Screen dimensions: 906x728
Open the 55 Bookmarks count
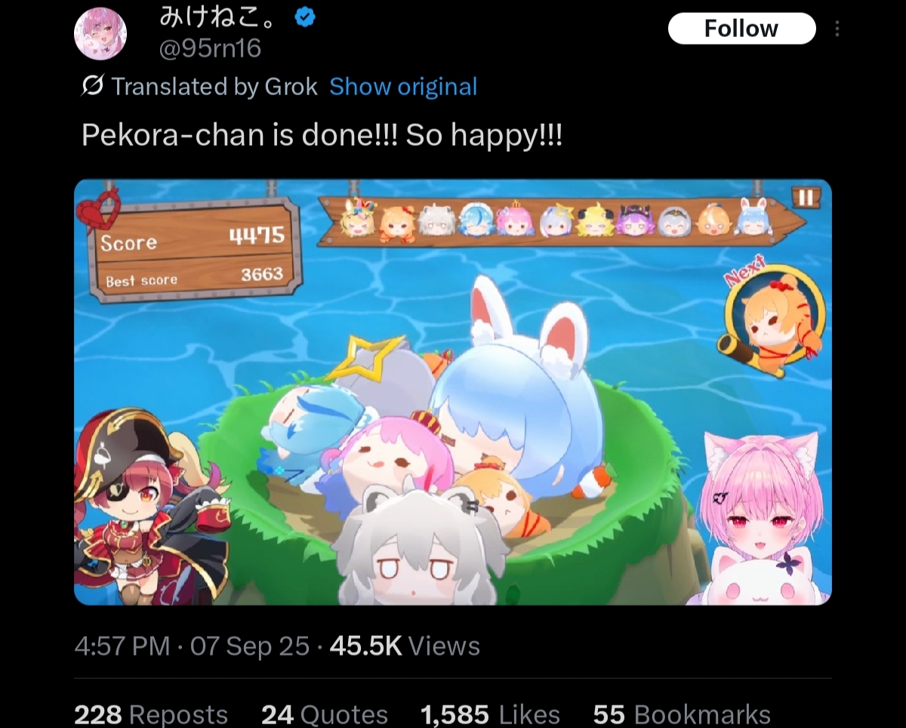pyautogui.click(x=682, y=714)
